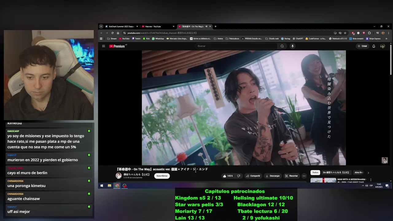Open the WhatsApp bookmark

(158, 39)
